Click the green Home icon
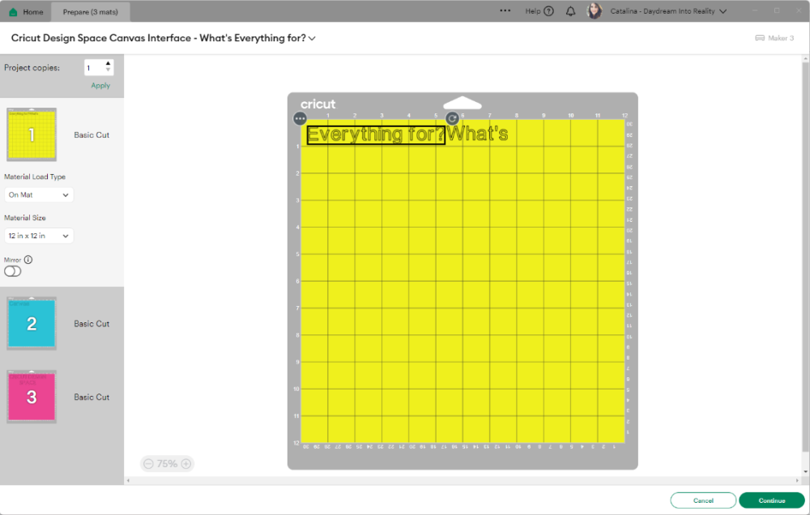The image size is (810, 515). click(x=13, y=12)
